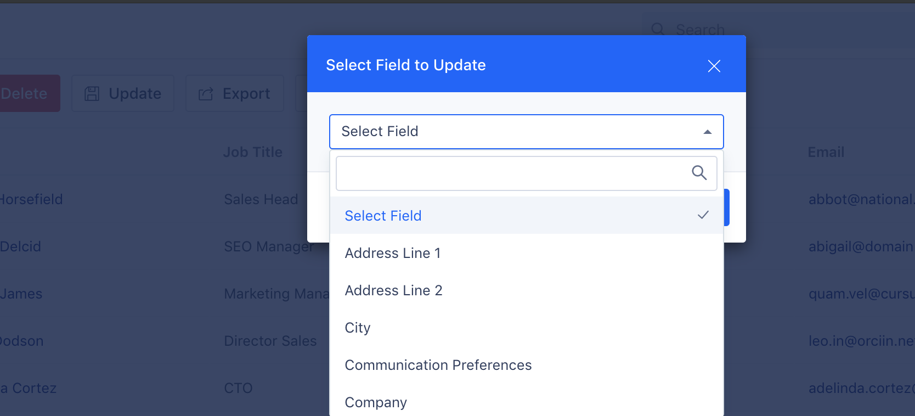
Task: Click the checkmark next to Select Field
Action: click(703, 215)
